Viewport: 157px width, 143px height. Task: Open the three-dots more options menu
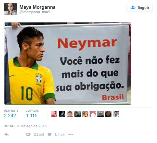(71, 134)
